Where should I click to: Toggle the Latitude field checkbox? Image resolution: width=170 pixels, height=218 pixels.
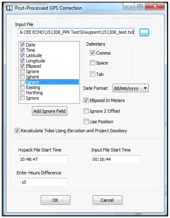pos(22,55)
